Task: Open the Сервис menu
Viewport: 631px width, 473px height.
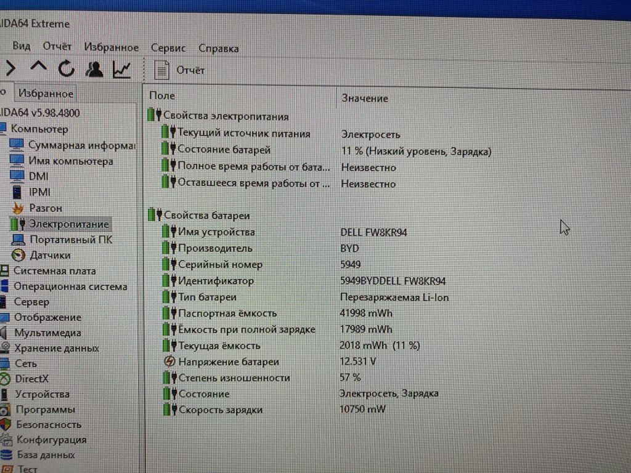Action: 168,48
